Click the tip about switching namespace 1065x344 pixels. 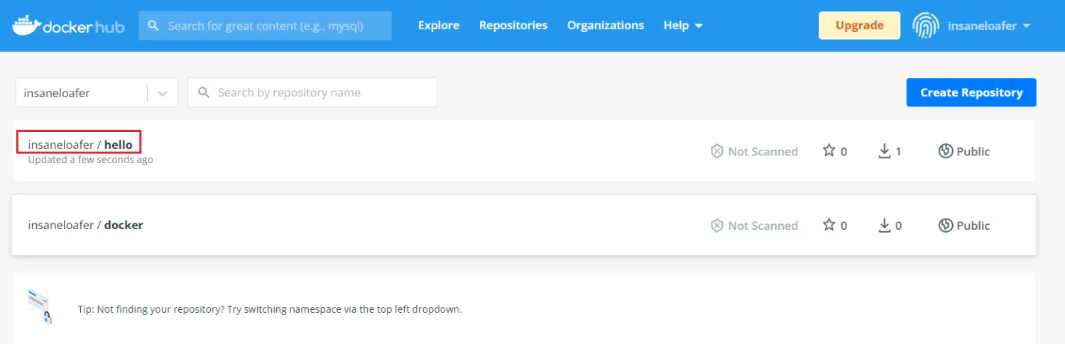coord(270,310)
